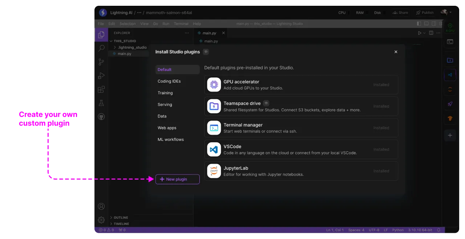Image resolution: width=465 pixels, height=239 pixels.
Task: Toggle primary sidebar layout icon
Action: [x=419, y=24]
